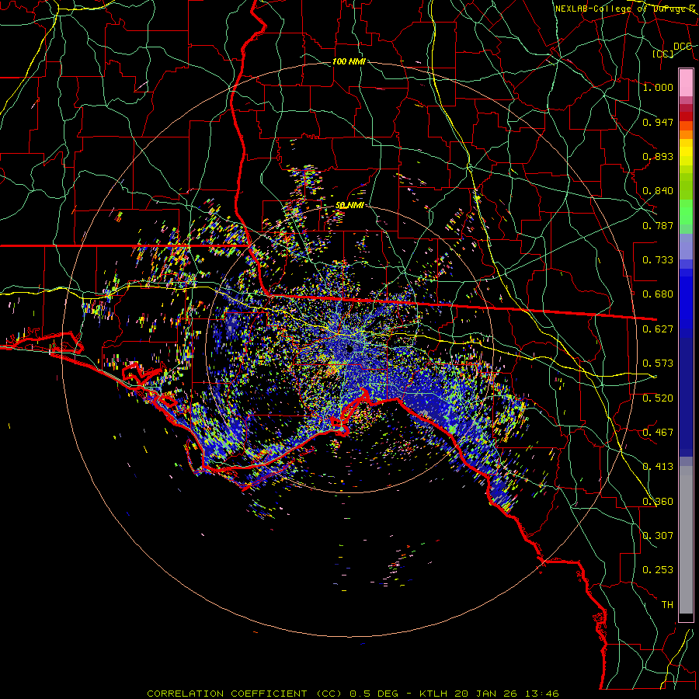This screenshot has height=699, width=699.
Task: Click the 0.520 scale value
Action: coord(658,398)
